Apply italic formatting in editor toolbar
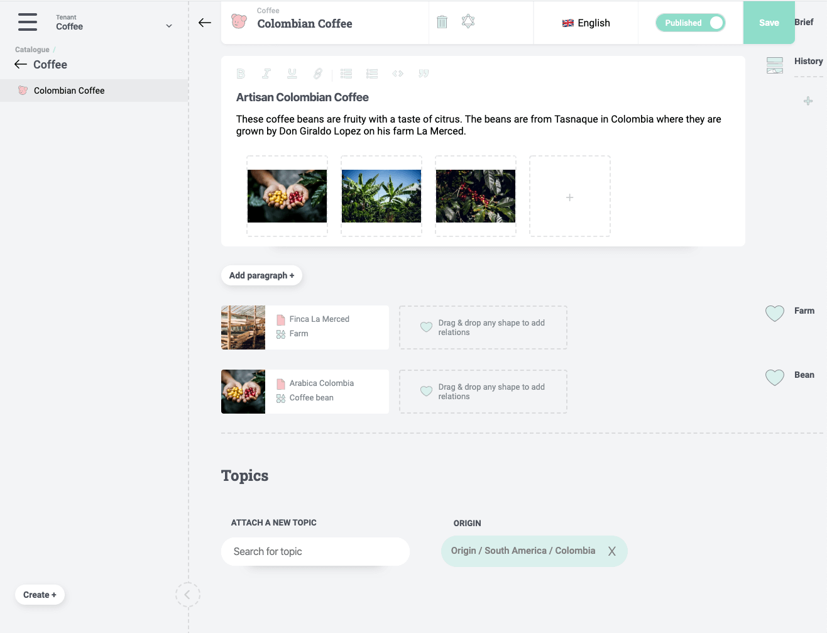The width and height of the screenshot is (827, 633). click(x=266, y=74)
